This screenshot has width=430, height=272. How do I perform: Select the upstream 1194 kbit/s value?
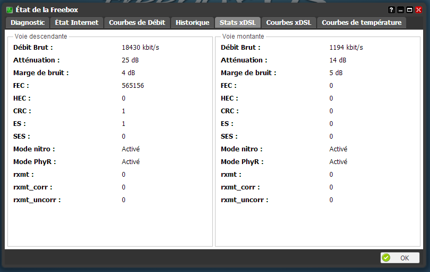click(x=346, y=48)
